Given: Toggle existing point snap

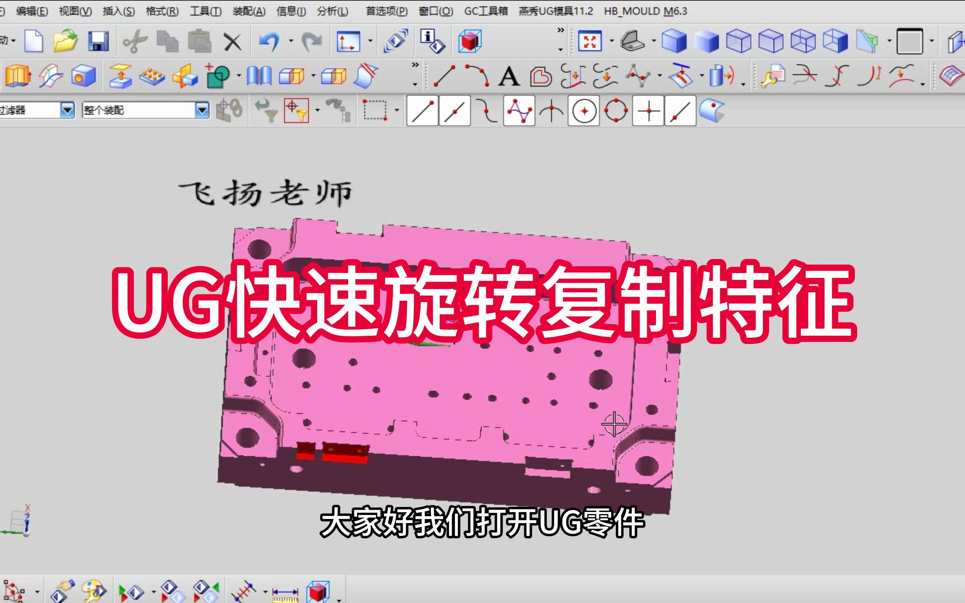Looking at the screenshot, I should click(x=648, y=111).
